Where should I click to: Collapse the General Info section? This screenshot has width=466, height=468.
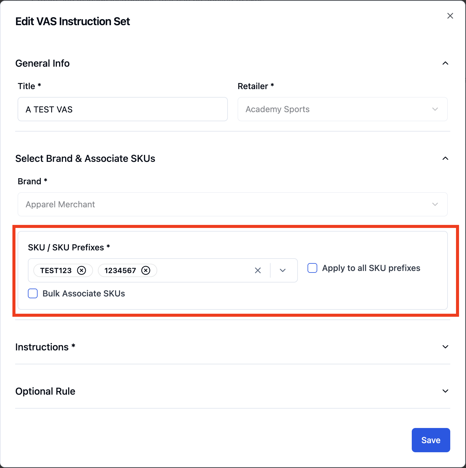[x=445, y=63]
